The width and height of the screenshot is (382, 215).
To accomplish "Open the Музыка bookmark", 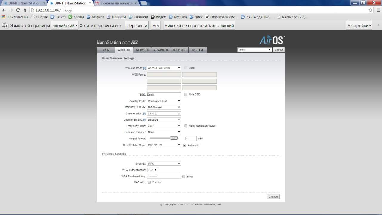I will 178,17.
